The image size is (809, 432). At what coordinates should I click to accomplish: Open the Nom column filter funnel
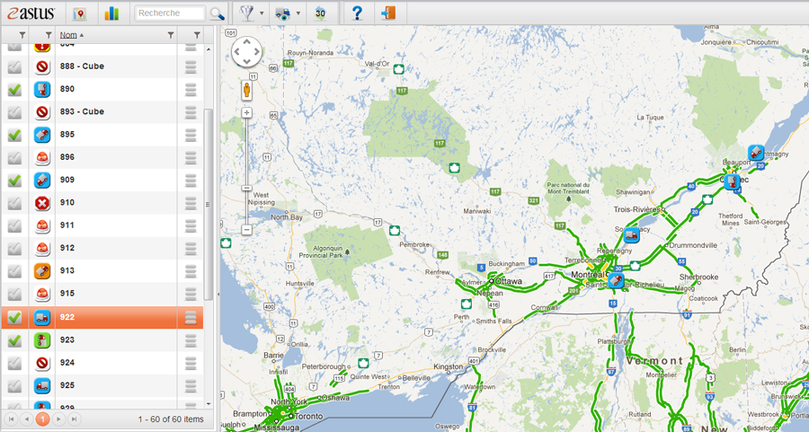[171, 35]
